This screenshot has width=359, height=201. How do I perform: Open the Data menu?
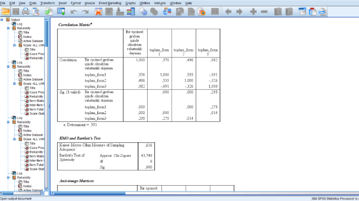[33, 3]
